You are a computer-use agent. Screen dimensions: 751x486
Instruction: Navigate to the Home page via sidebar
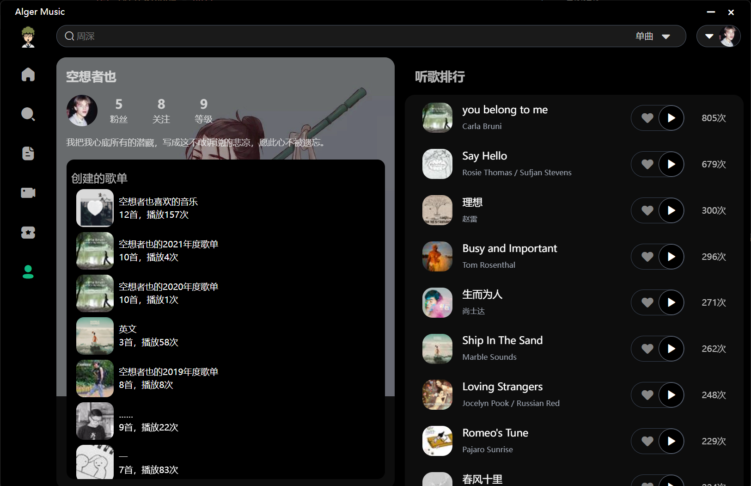[x=28, y=74]
